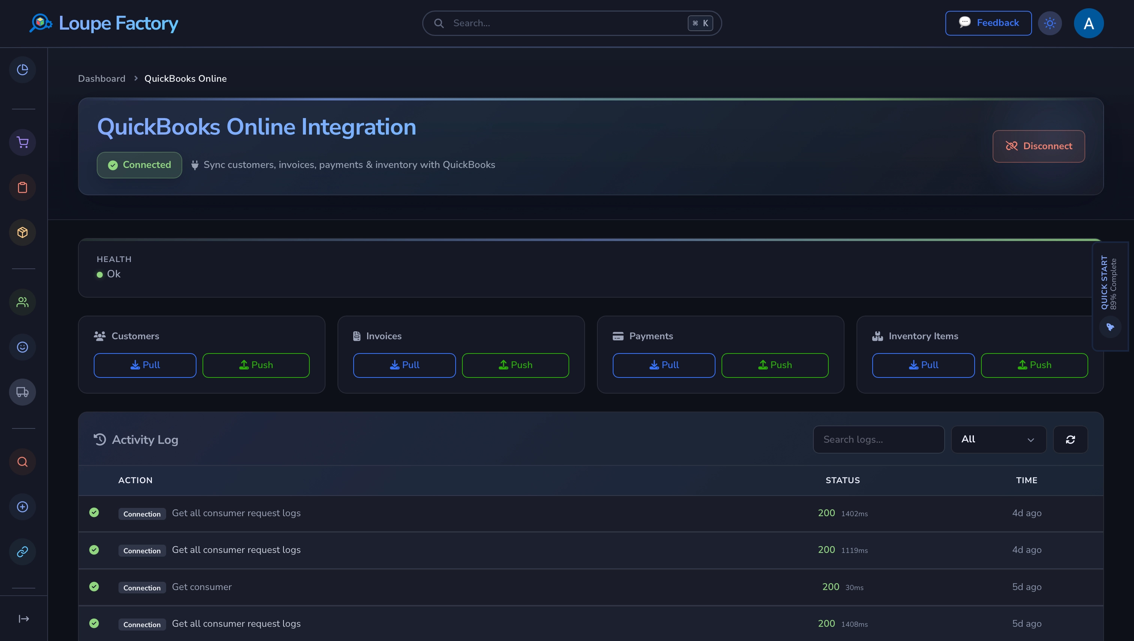The width and height of the screenshot is (1134, 641).
Task: Click the Connected status badge
Action: (139, 165)
